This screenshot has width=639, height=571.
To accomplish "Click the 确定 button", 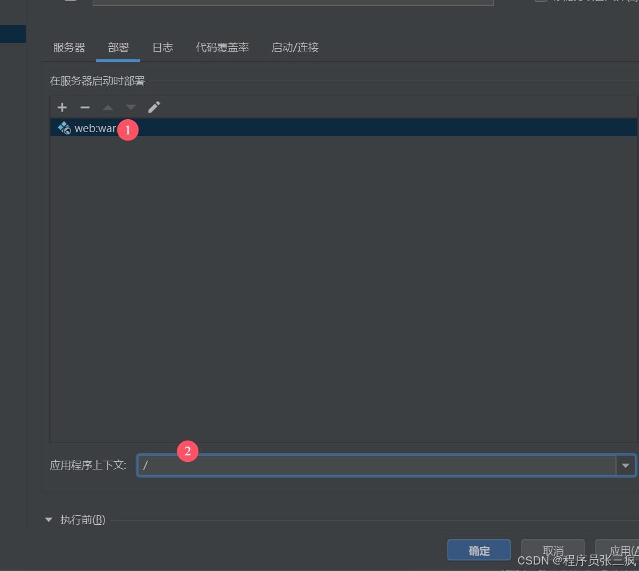I will [479, 550].
